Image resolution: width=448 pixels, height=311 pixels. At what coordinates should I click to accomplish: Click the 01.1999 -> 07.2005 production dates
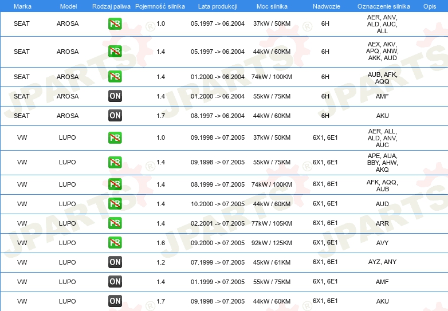pos(218,282)
